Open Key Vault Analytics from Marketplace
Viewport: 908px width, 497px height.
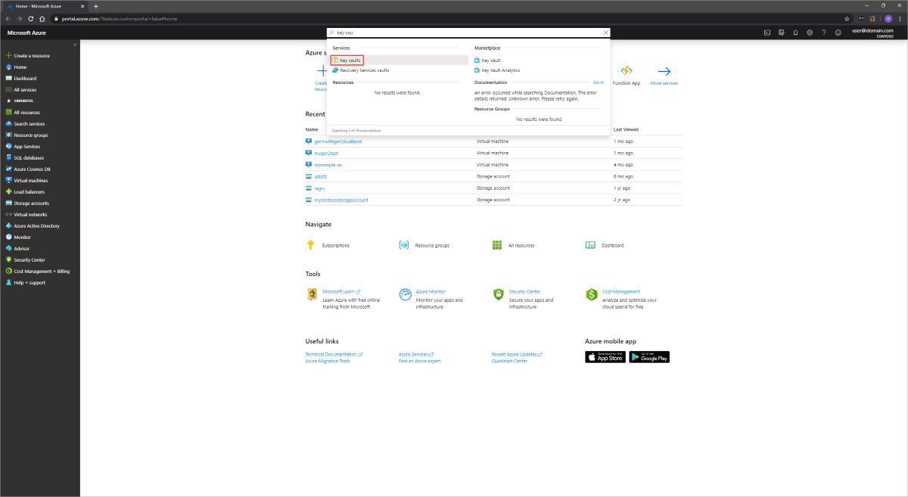(502, 70)
